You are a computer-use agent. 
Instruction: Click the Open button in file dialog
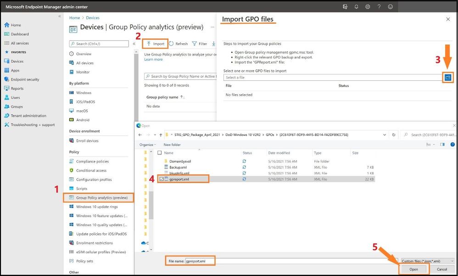[413, 269]
